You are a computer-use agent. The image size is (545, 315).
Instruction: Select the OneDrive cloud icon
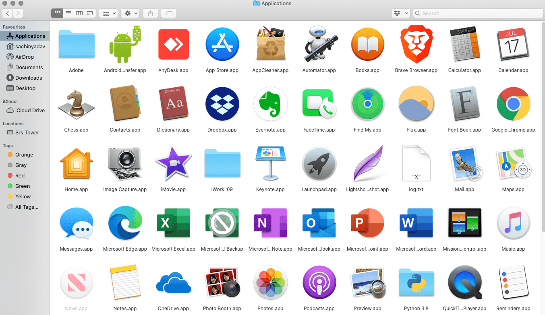(x=174, y=282)
